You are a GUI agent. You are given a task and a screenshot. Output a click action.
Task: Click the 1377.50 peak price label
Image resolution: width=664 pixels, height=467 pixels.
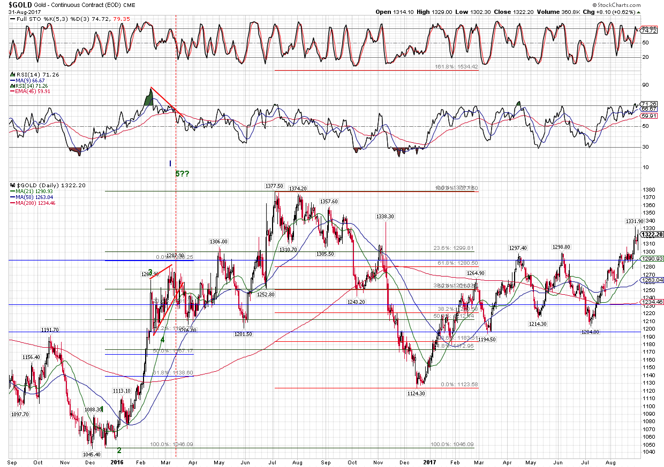[x=274, y=186]
